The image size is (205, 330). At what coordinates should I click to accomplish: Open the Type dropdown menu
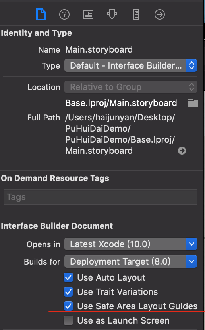tap(131, 65)
